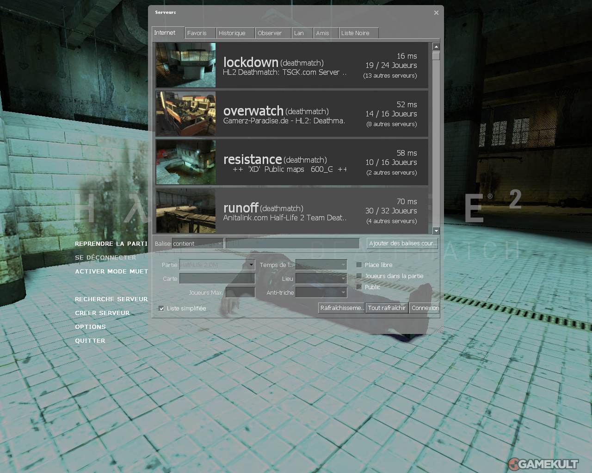Image resolution: width=592 pixels, height=473 pixels.
Task: Select the lockdown map thumbnail
Action: tap(186, 65)
